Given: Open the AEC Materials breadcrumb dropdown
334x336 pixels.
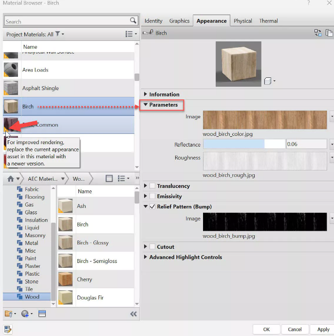Looking at the screenshot, I should [x=63, y=179].
